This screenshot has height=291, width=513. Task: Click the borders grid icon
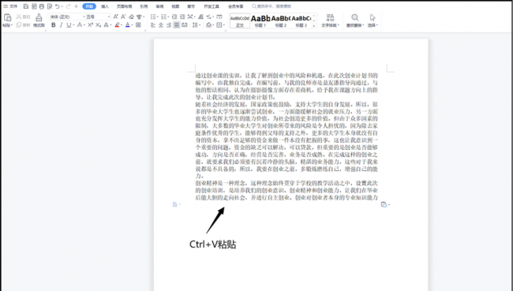219,25
